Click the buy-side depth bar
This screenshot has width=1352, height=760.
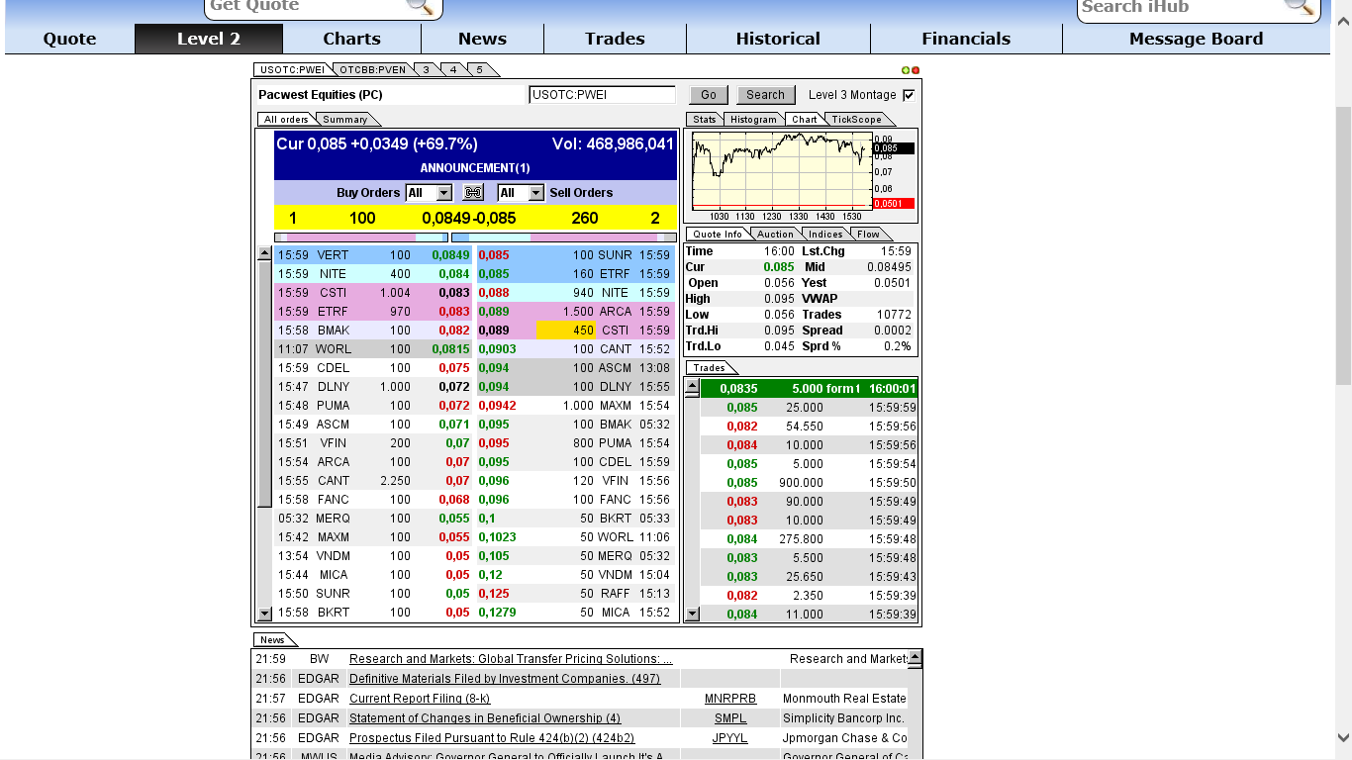[x=361, y=237]
